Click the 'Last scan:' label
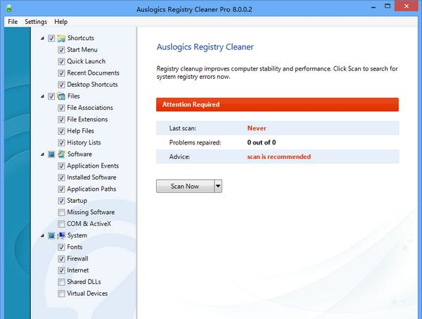The height and width of the screenshot is (319, 422). [x=183, y=128]
